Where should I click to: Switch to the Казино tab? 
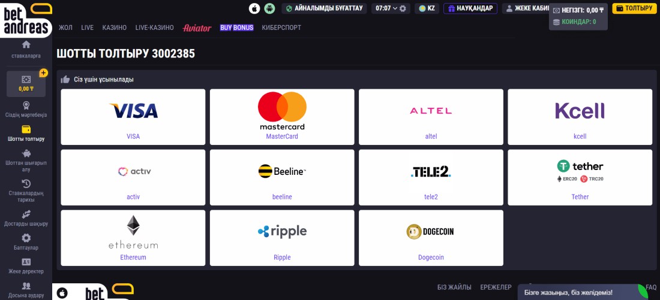click(115, 28)
